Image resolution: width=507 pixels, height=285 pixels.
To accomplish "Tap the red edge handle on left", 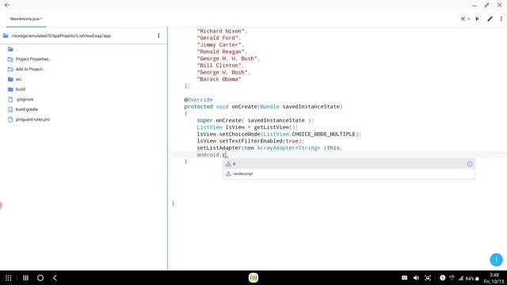I will [x=1, y=205].
